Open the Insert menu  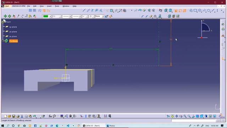point(49,6)
